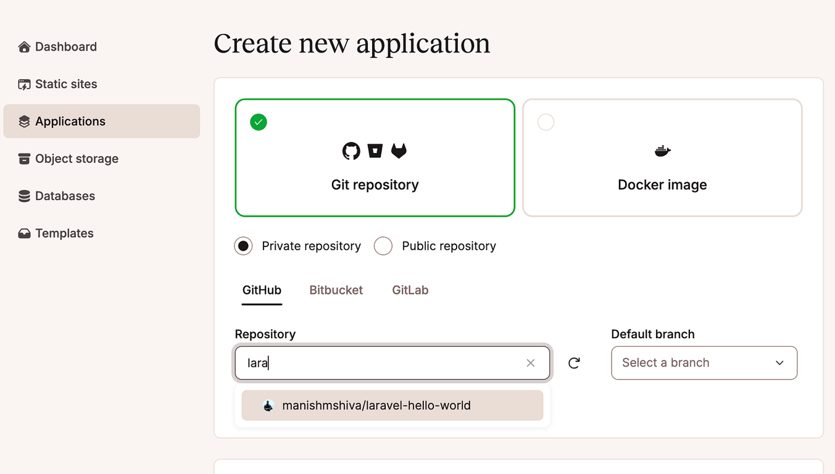Select the Private repository radio button
Viewport: 835px width, 474px height.
(x=244, y=246)
